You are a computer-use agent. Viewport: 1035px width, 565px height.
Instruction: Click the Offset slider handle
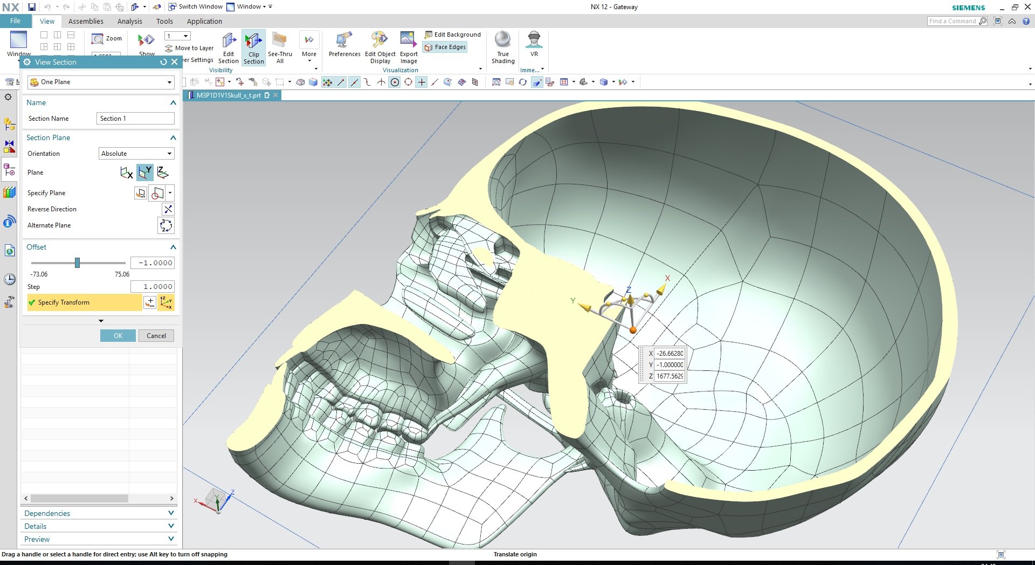point(77,263)
